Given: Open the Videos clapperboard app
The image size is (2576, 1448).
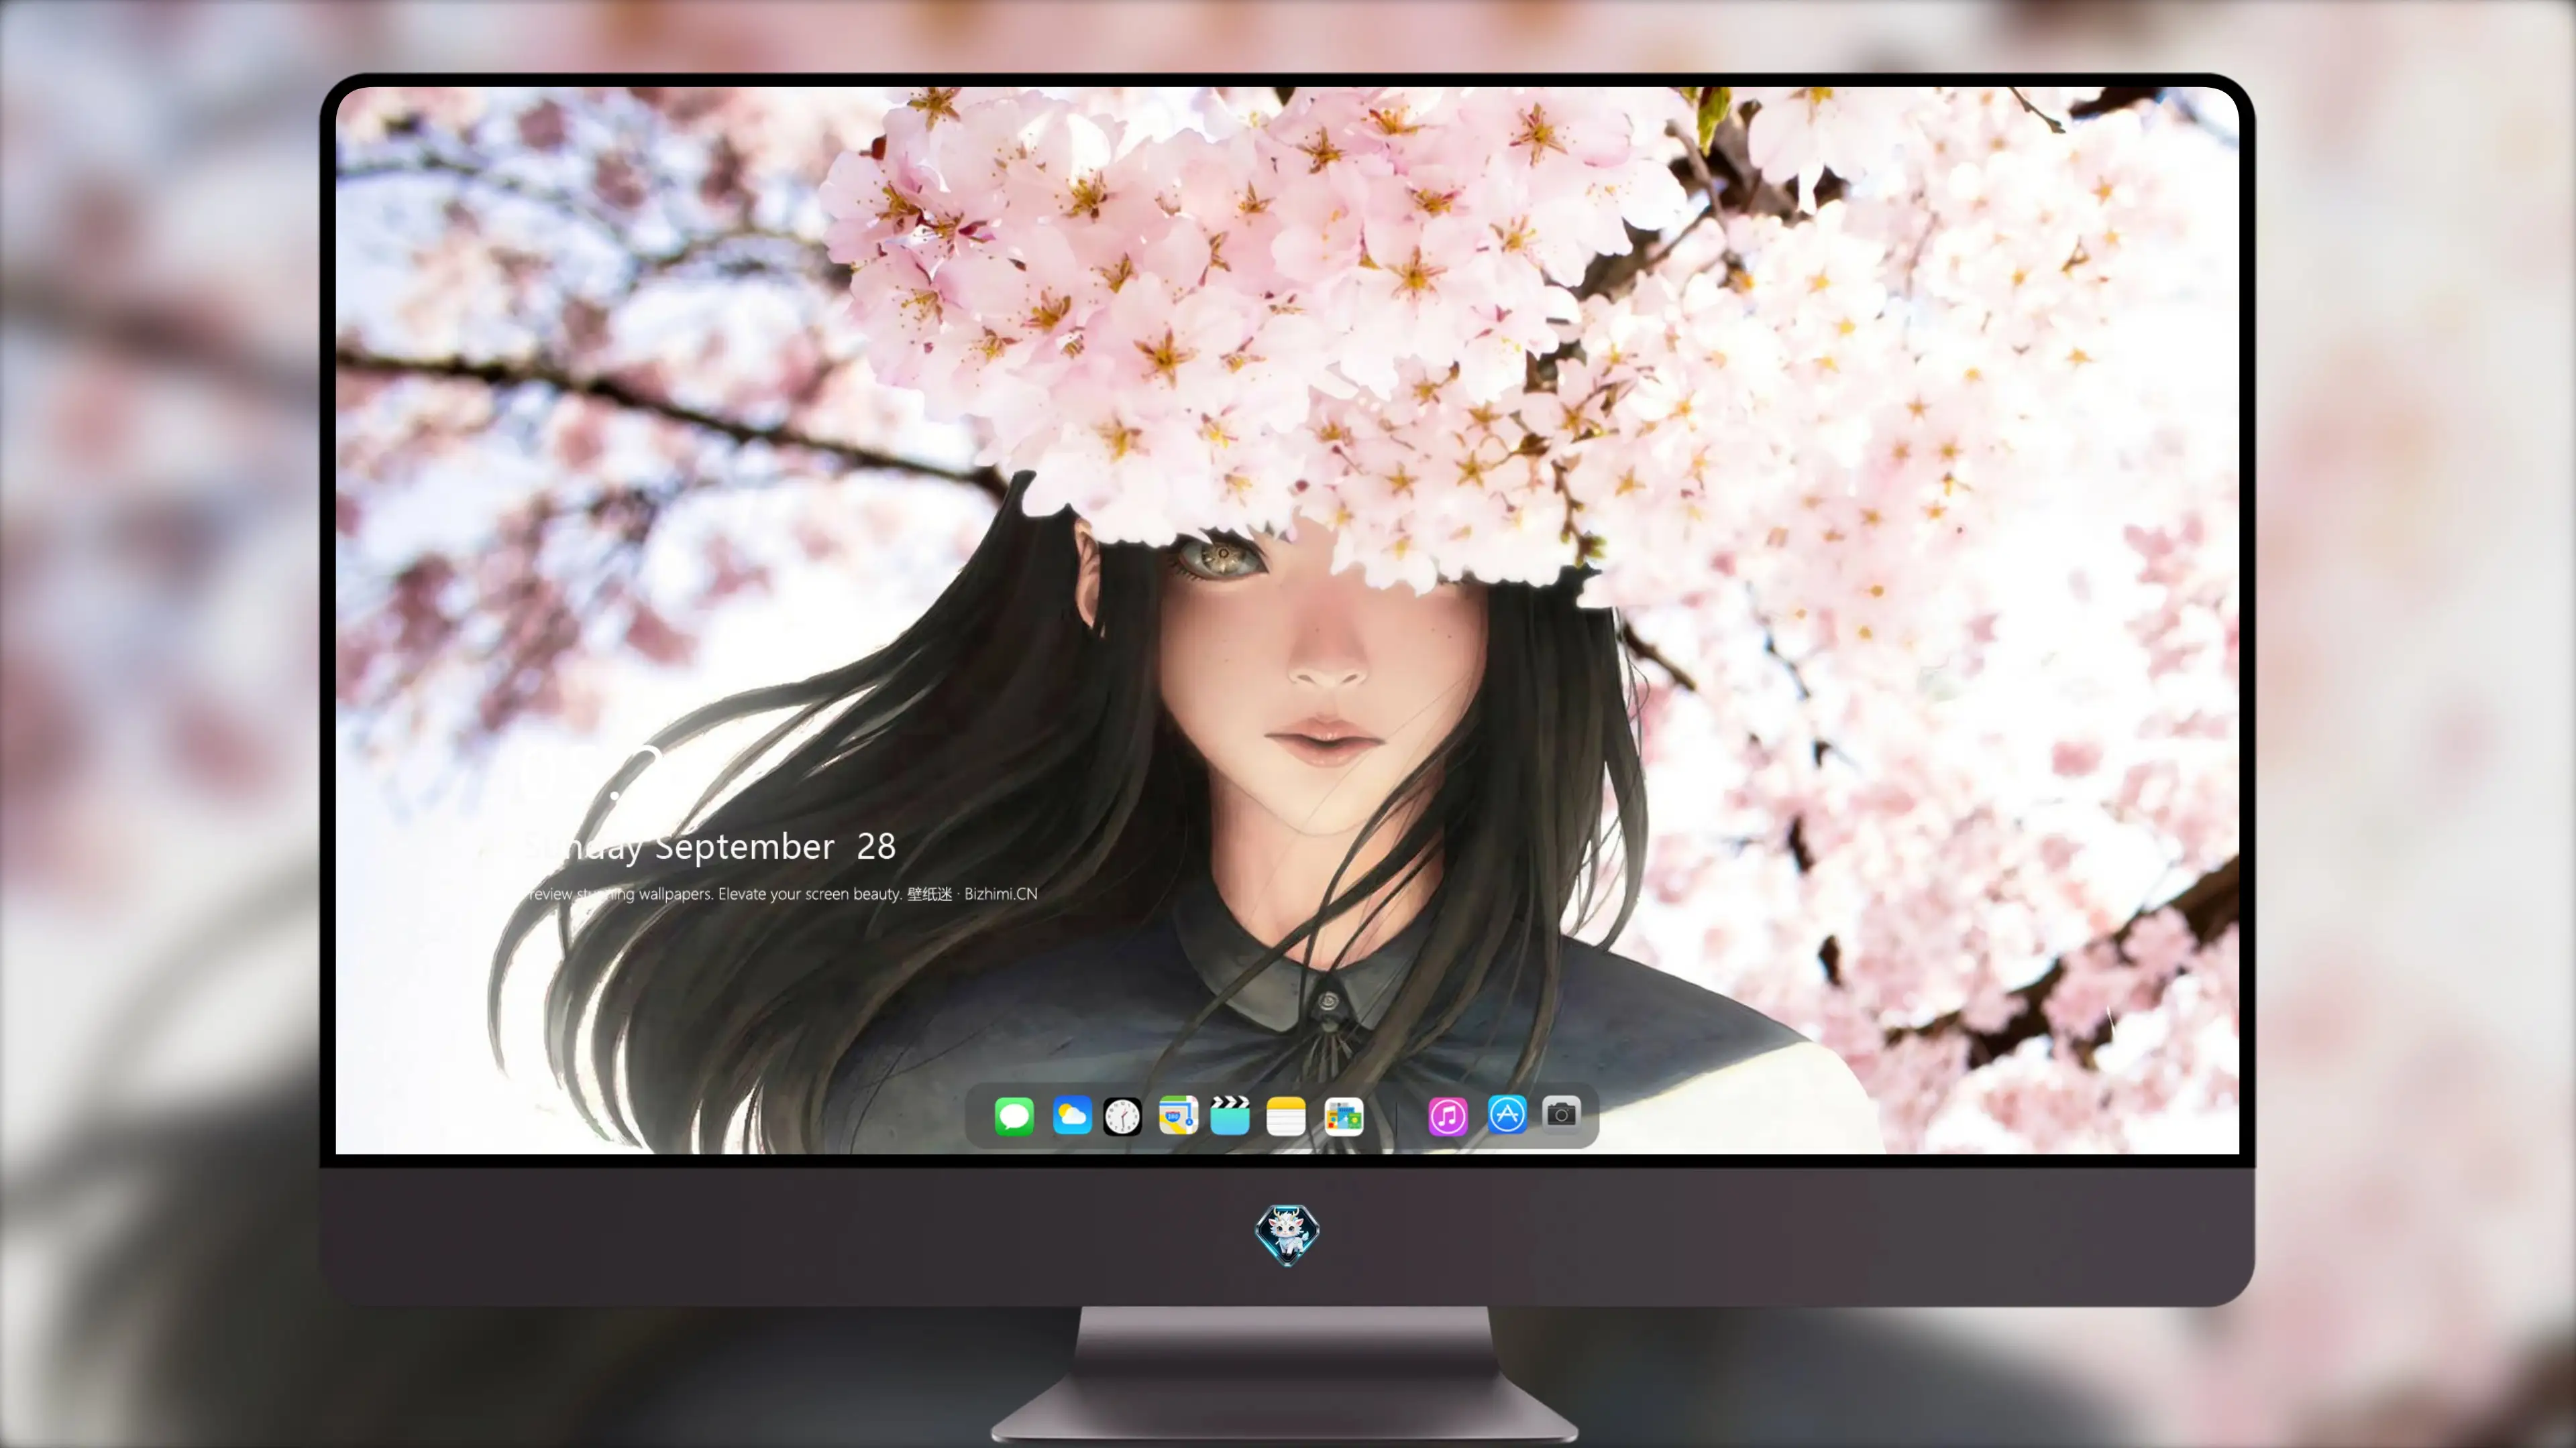Looking at the screenshot, I should [x=1230, y=1115].
